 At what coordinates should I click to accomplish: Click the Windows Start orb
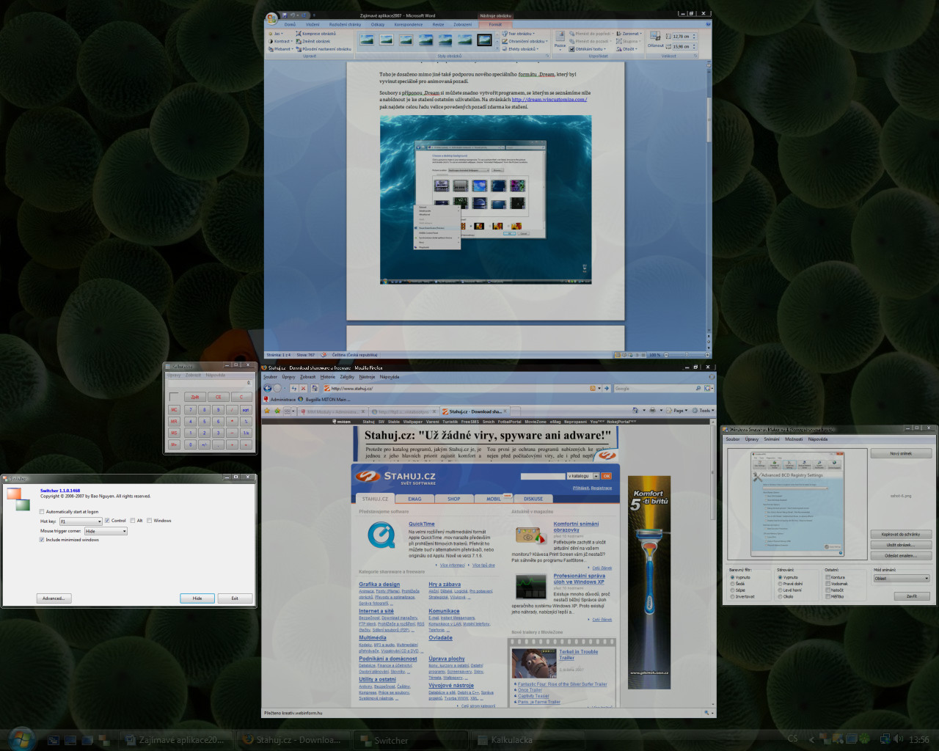pos(21,738)
